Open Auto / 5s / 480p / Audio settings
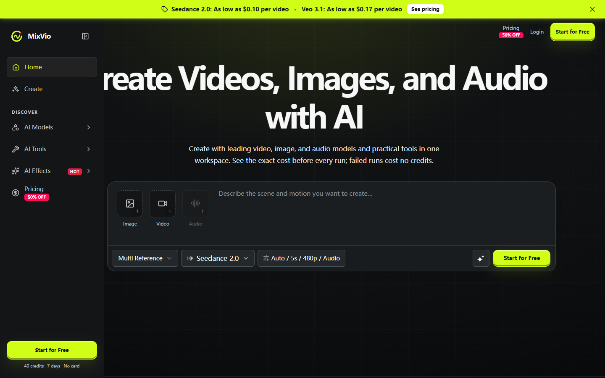The height and width of the screenshot is (378, 605). pos(301,258)
